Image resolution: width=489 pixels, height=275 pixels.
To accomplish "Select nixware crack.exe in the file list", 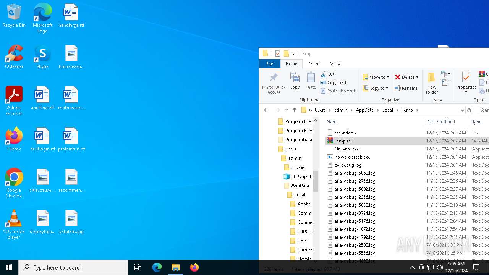I will click(352, 157).
